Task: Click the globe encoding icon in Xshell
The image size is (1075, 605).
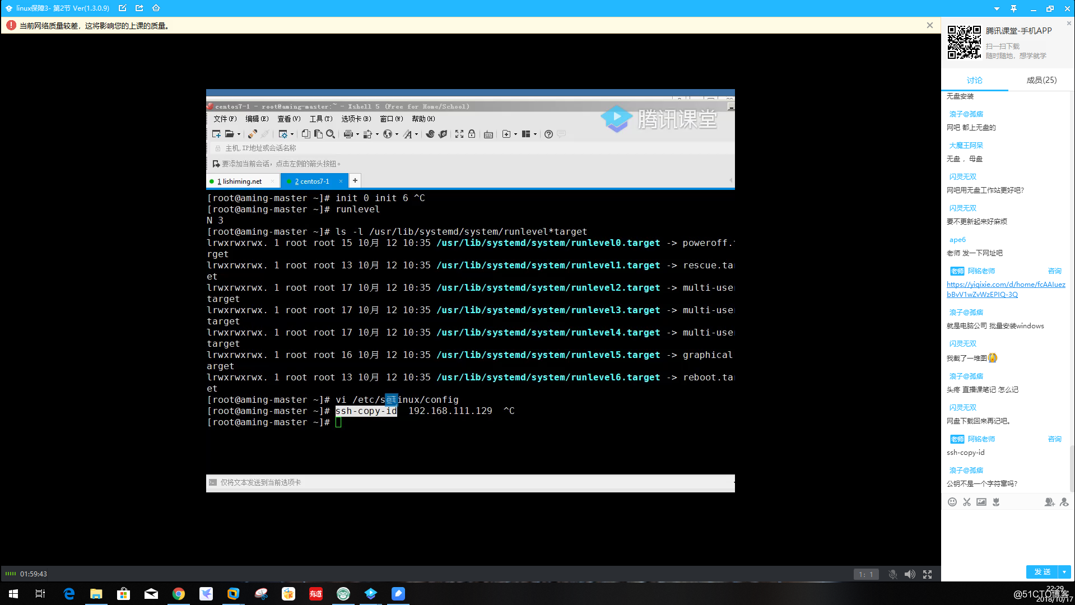Action: click(387, 134)
